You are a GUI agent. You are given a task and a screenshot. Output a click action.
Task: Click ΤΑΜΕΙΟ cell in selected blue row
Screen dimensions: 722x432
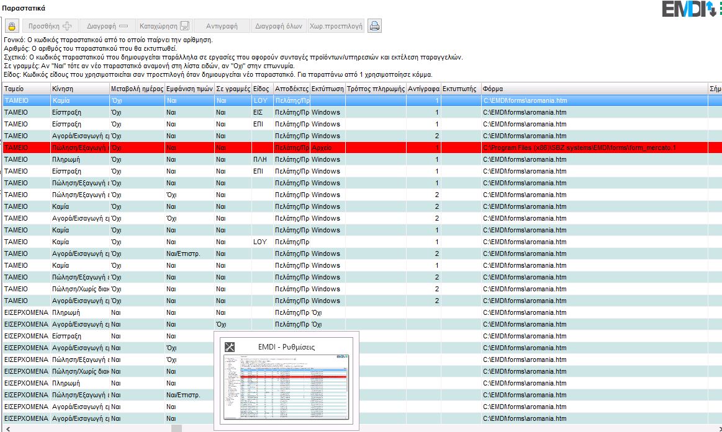[27, 100]
